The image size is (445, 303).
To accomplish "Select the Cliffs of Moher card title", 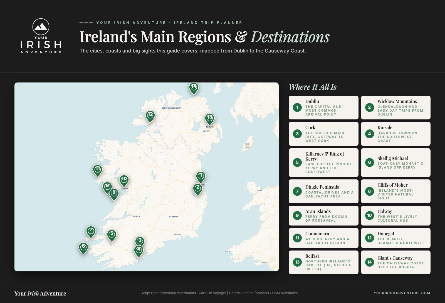I will [x=392, y=185].
